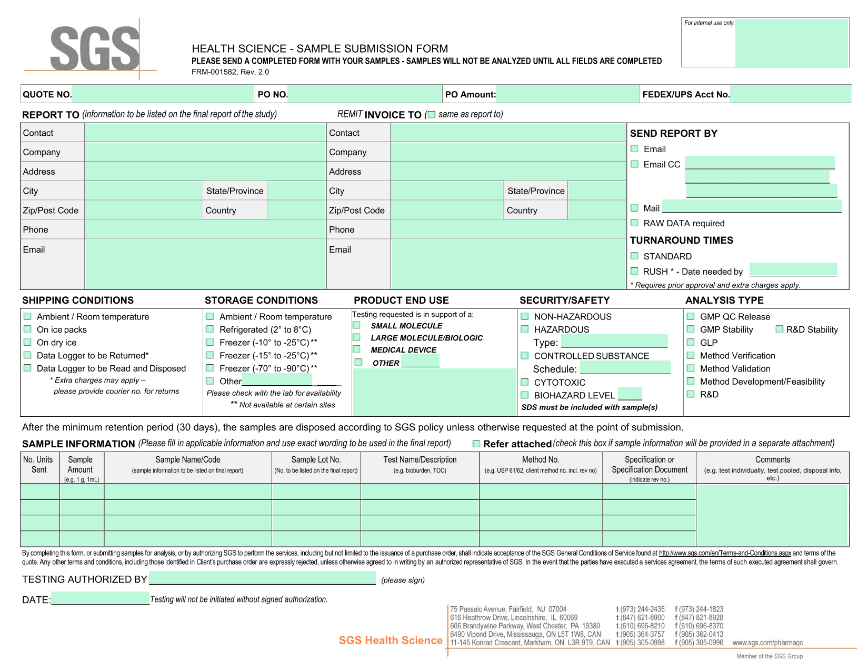
Task: Click the DATE input field
Action: tap(100, 598)
